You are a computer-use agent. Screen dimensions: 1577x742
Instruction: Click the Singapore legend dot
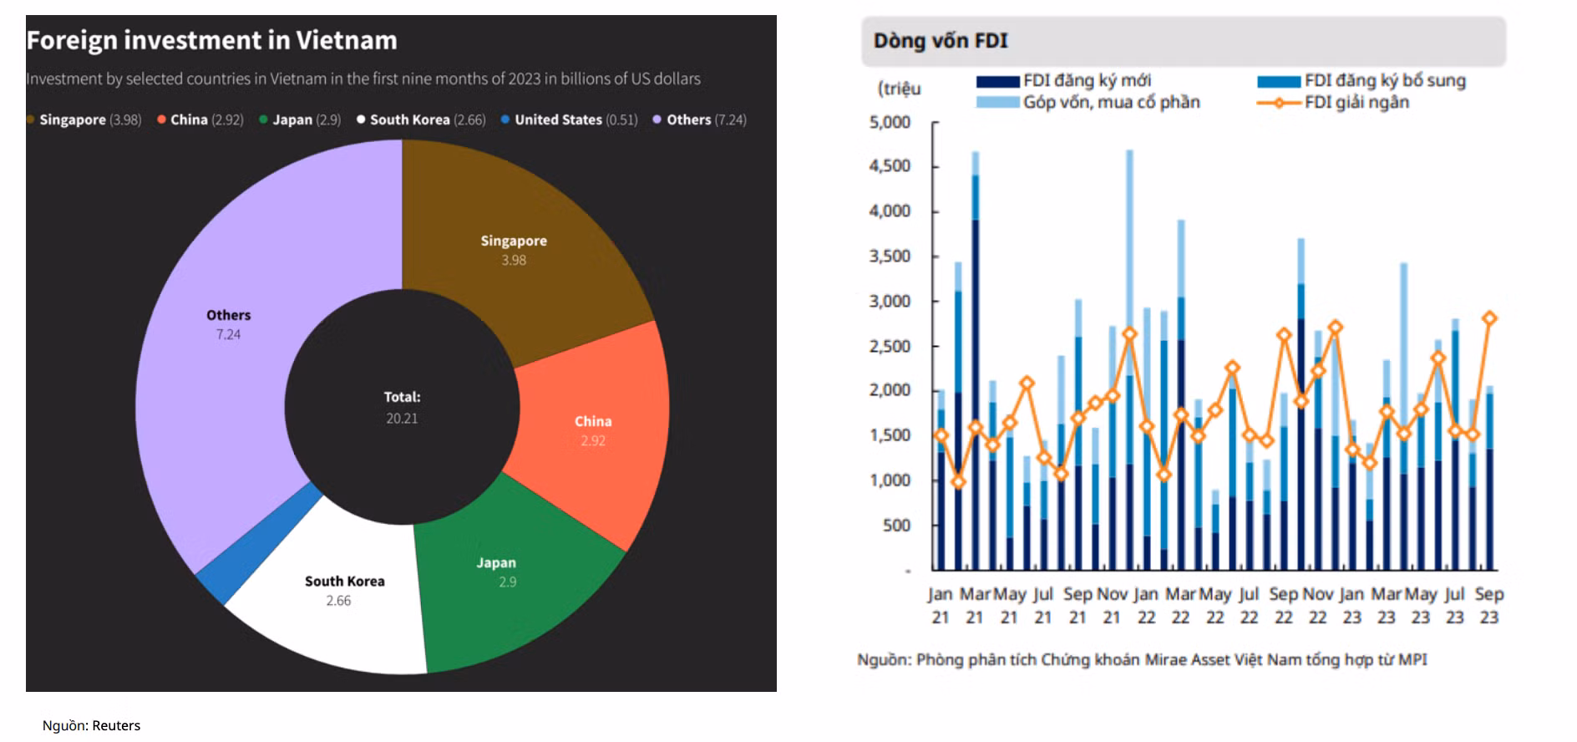tap(31, 119)
